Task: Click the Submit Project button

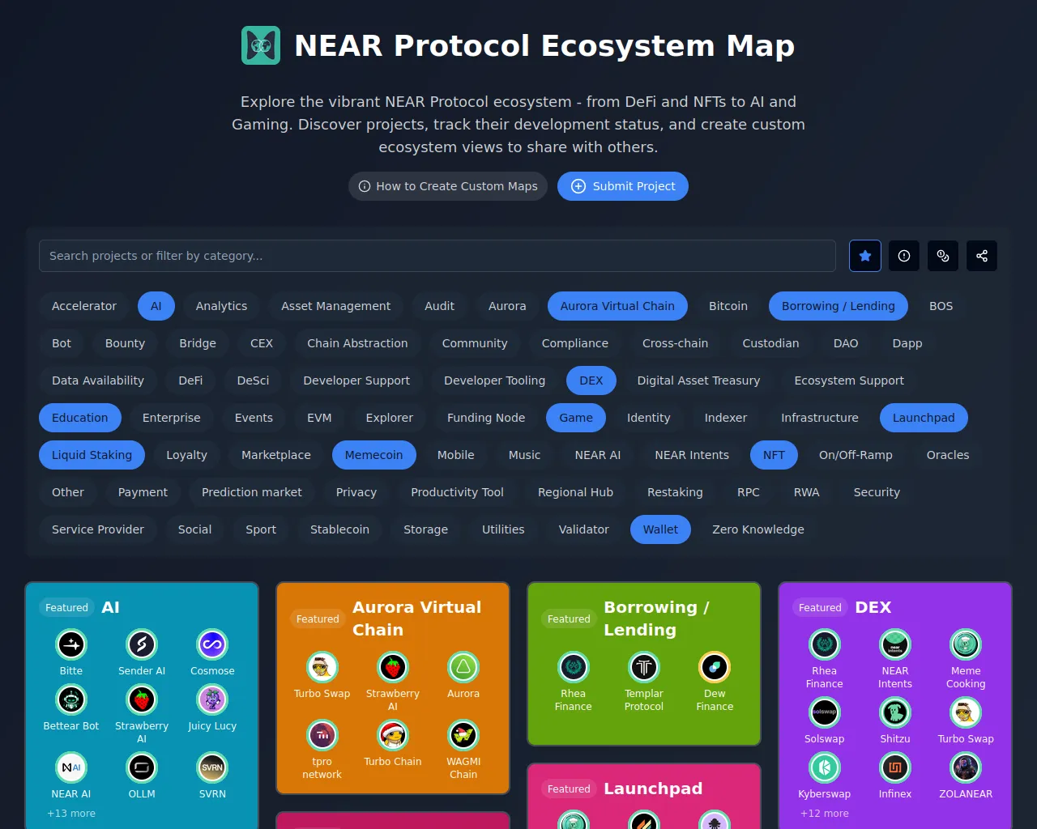Action: click(x=623, y=186)
